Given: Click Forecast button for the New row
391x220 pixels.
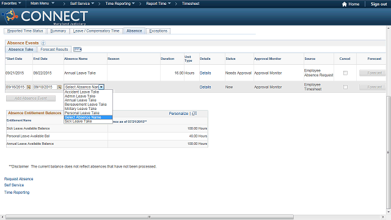Looking at the screenshot, I should 373,87.
